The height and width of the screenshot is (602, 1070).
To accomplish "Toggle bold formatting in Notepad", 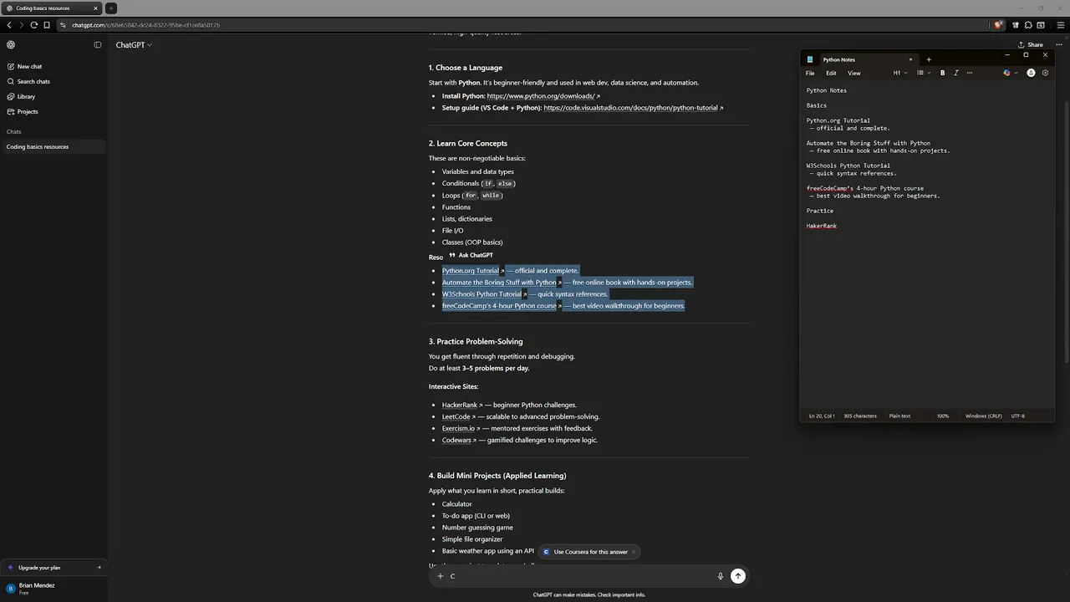I will tap(942, 73).
